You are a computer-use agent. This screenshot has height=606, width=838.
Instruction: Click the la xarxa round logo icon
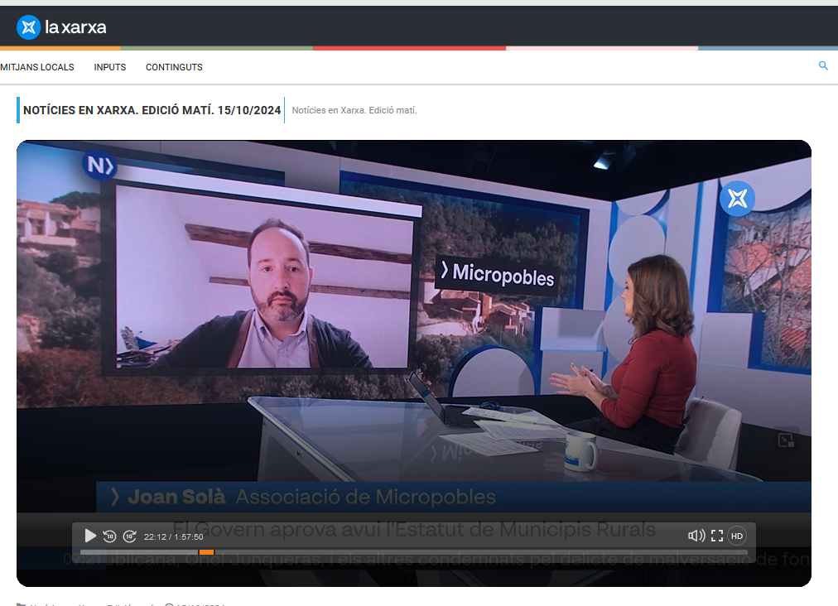[28, 27]
